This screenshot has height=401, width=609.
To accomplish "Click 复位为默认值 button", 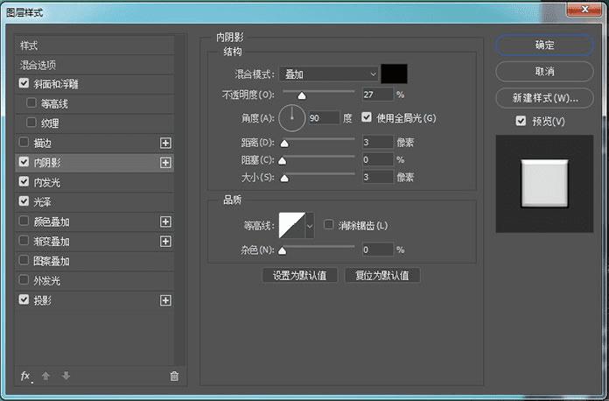I will pyautogui.click(x=382, y=276).
